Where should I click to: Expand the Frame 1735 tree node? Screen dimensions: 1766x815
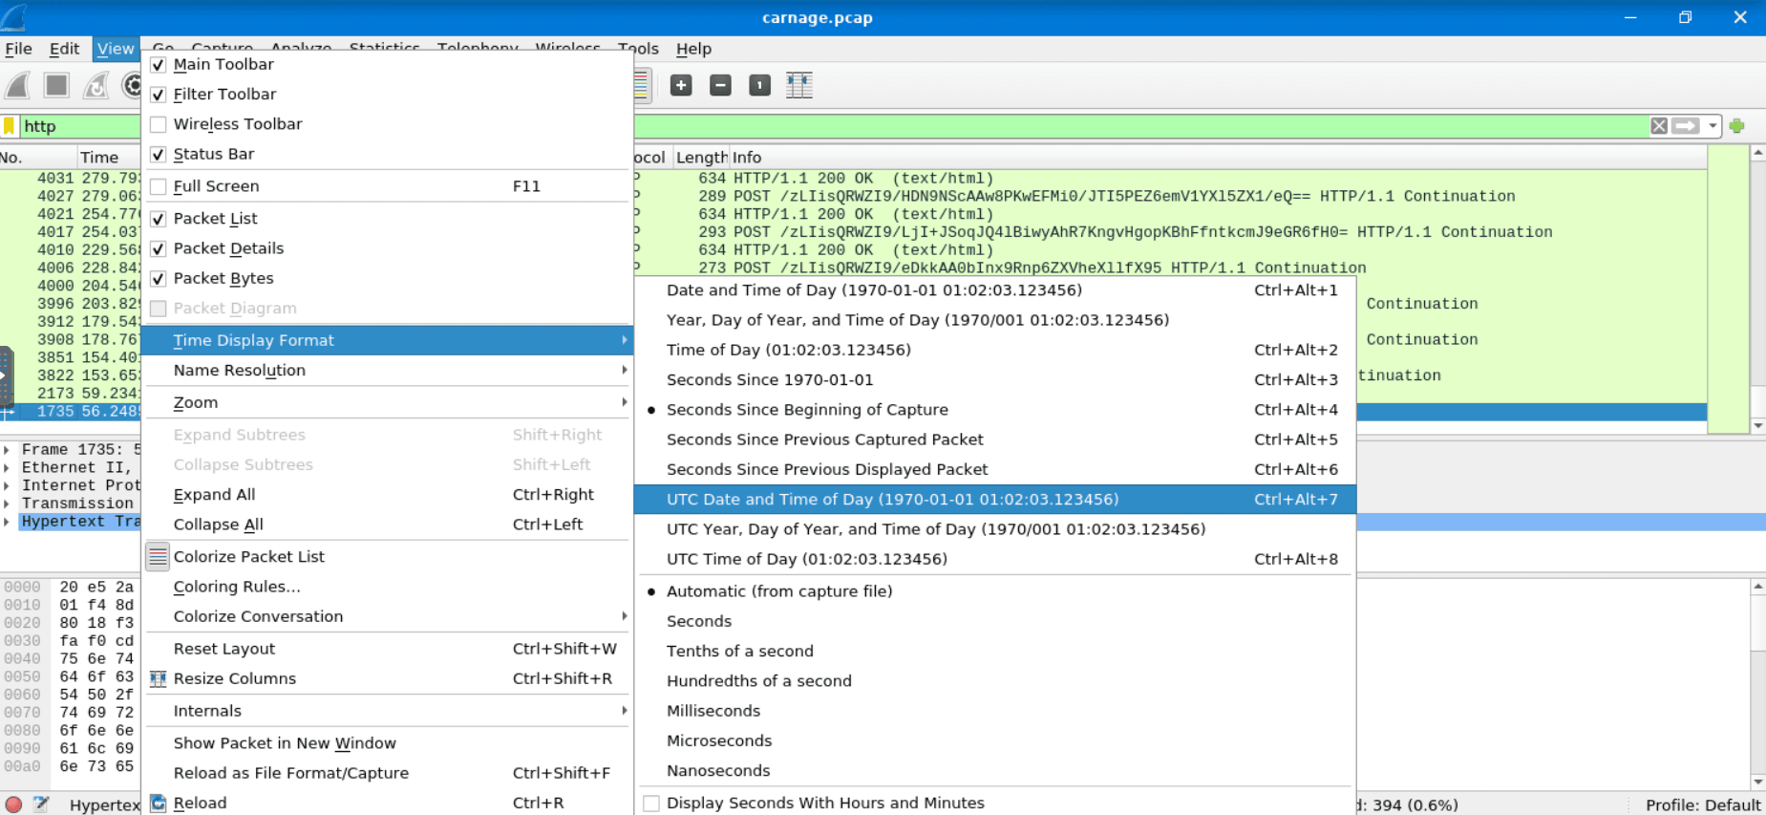(7, 449)
